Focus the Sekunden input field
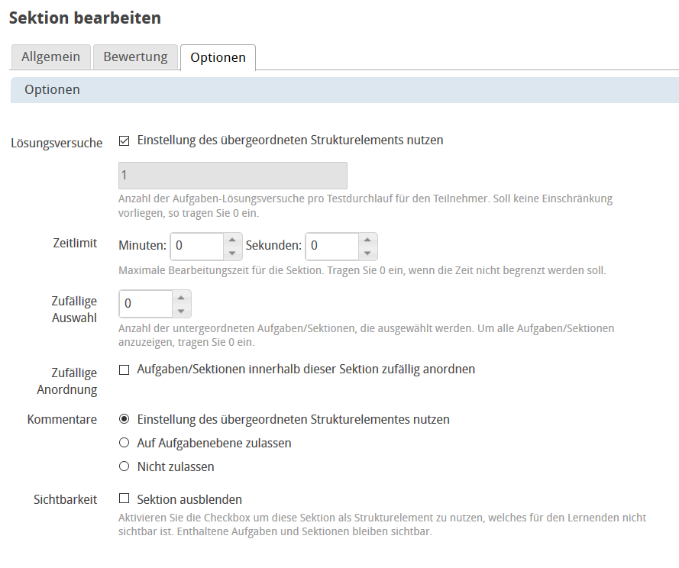This screenshot has height=568, width=679. 331,247
